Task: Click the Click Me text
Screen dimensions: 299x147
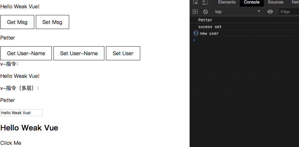Action: pyautogui.click(x=11, y=143)
